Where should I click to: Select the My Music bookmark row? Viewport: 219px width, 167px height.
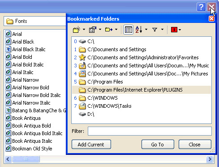(142, 66)
